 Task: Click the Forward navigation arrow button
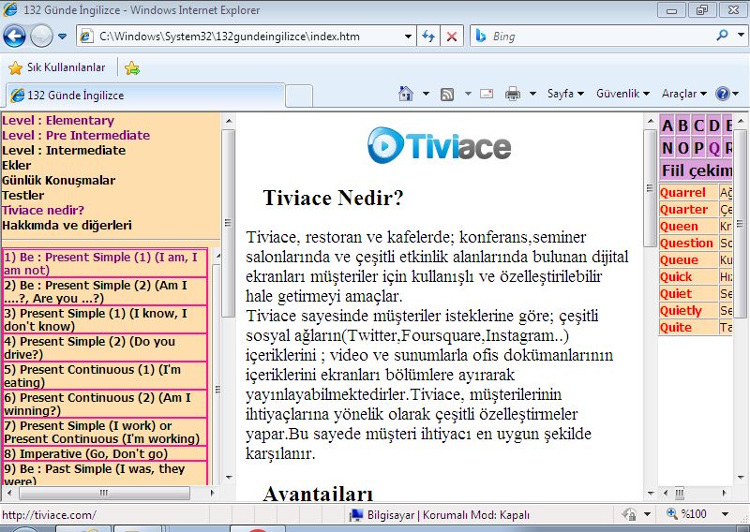41,37
